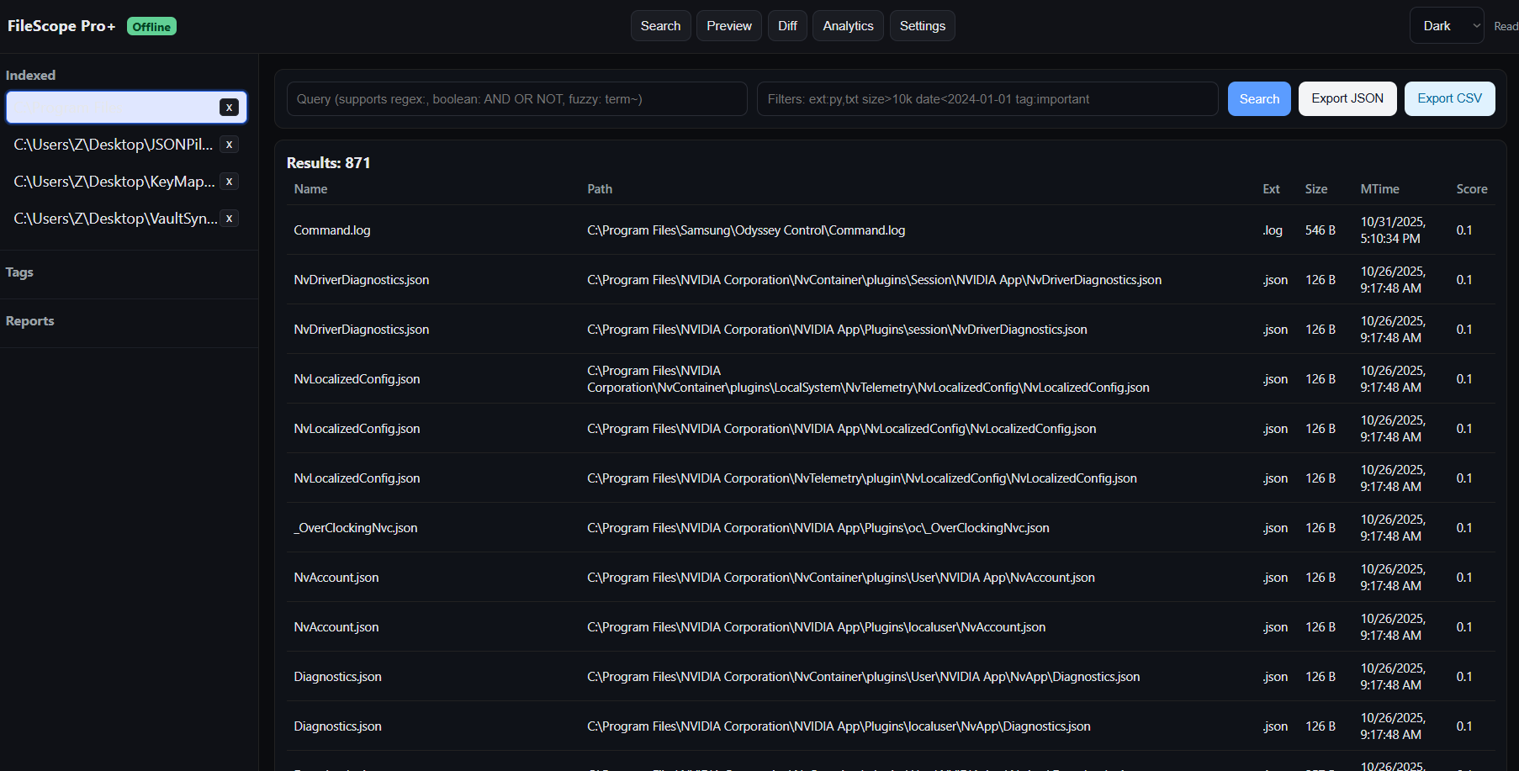
Task: Click the NVIDIA App\Plugins\session NvDriverDiagnostics.json path
Action: click(x=837, y=330)
